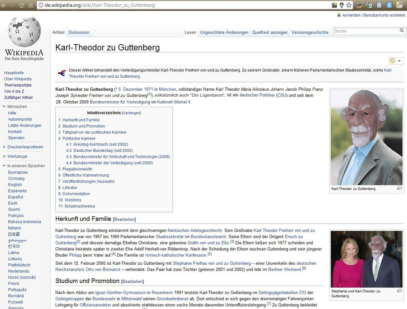407x309 pixels.
Task: Open the Versionsgeschichte tab
Action: pyautogui.click(x=310, y=33)
